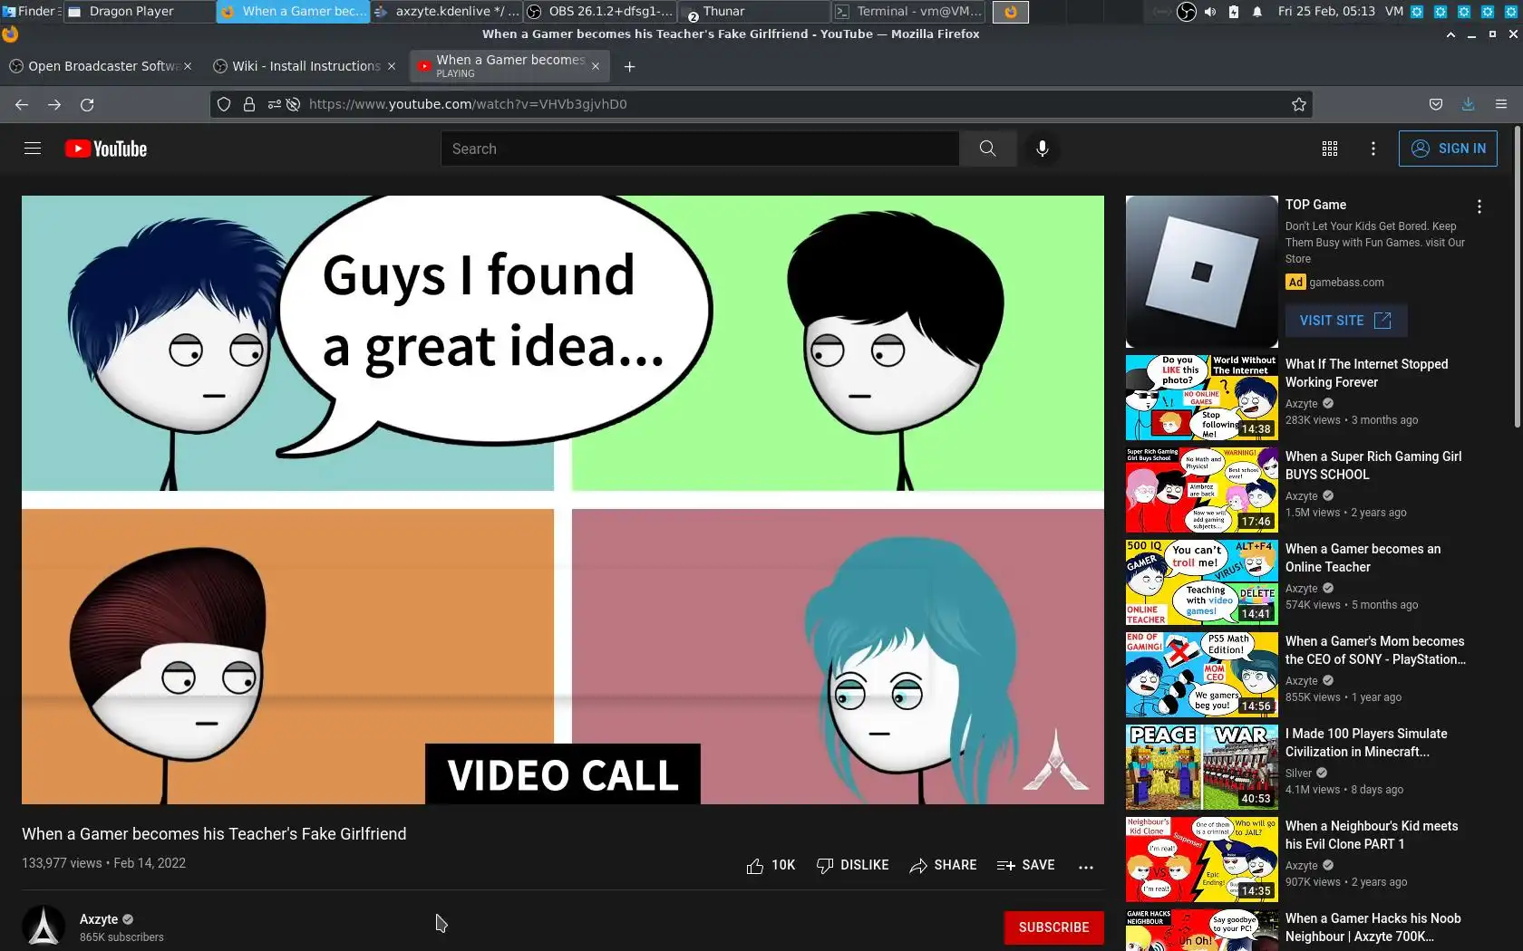
Task: Subscribe to the Axzyte channel
Action: [x=1053, y=927]
